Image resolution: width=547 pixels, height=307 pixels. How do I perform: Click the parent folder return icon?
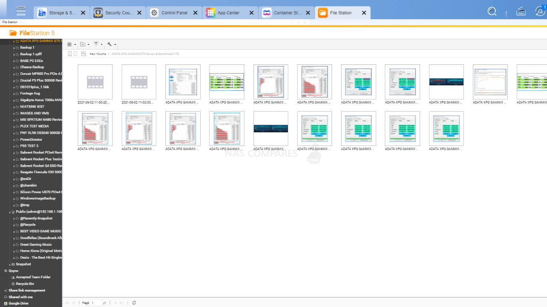click(83, 54)
